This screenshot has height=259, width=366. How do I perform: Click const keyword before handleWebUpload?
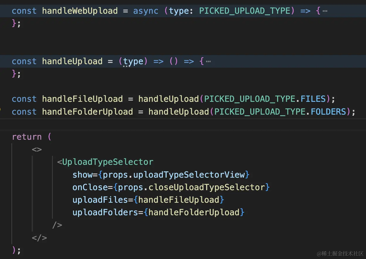tap(24, 11)
